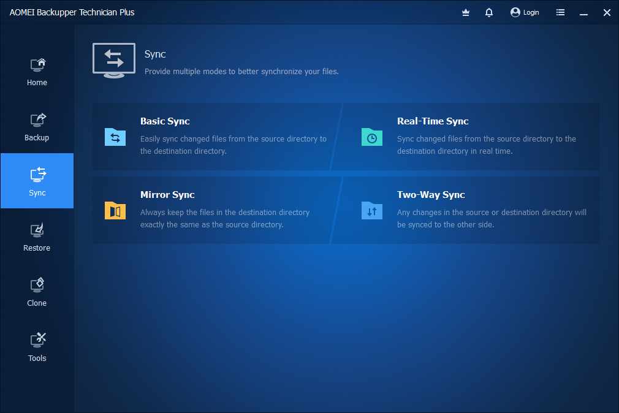
Task: Click the Two-Way Sync arrows icon
Action: pos(372,211)
